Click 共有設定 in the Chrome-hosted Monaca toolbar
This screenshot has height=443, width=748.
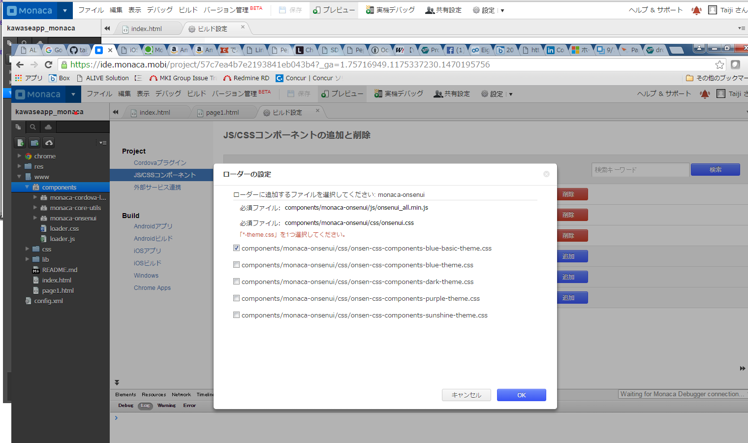[452, 94]
